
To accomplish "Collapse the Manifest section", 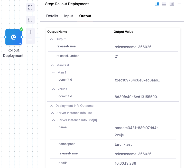I will click(52, 65).
